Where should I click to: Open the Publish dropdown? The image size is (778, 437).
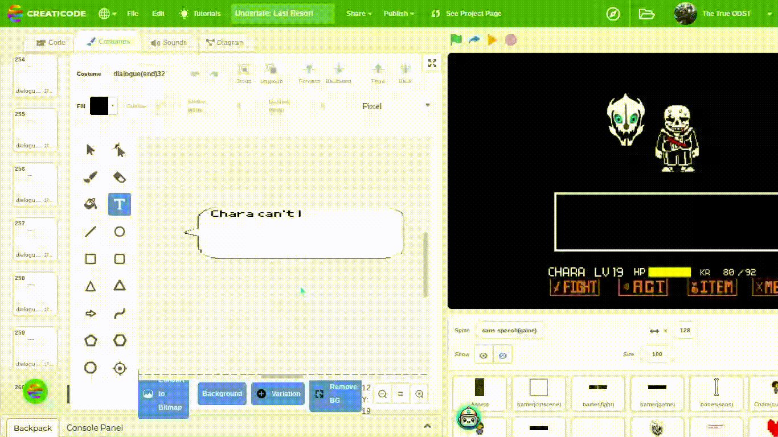[399, 14]
